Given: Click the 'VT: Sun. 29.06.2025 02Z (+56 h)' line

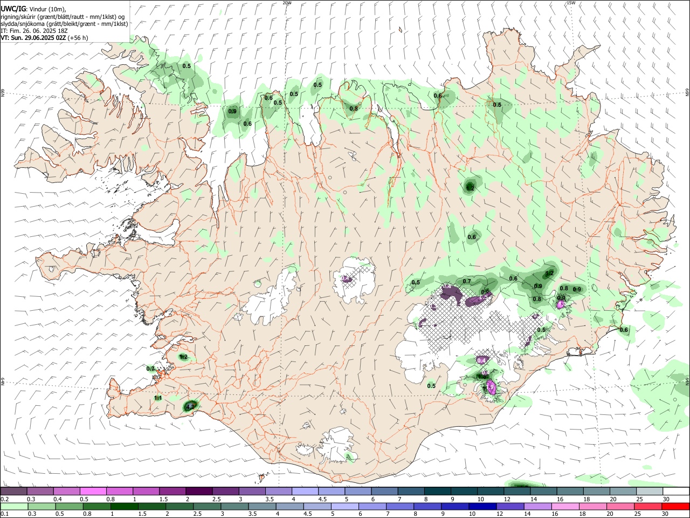Looking at the screenshot, I should point(44,38).
